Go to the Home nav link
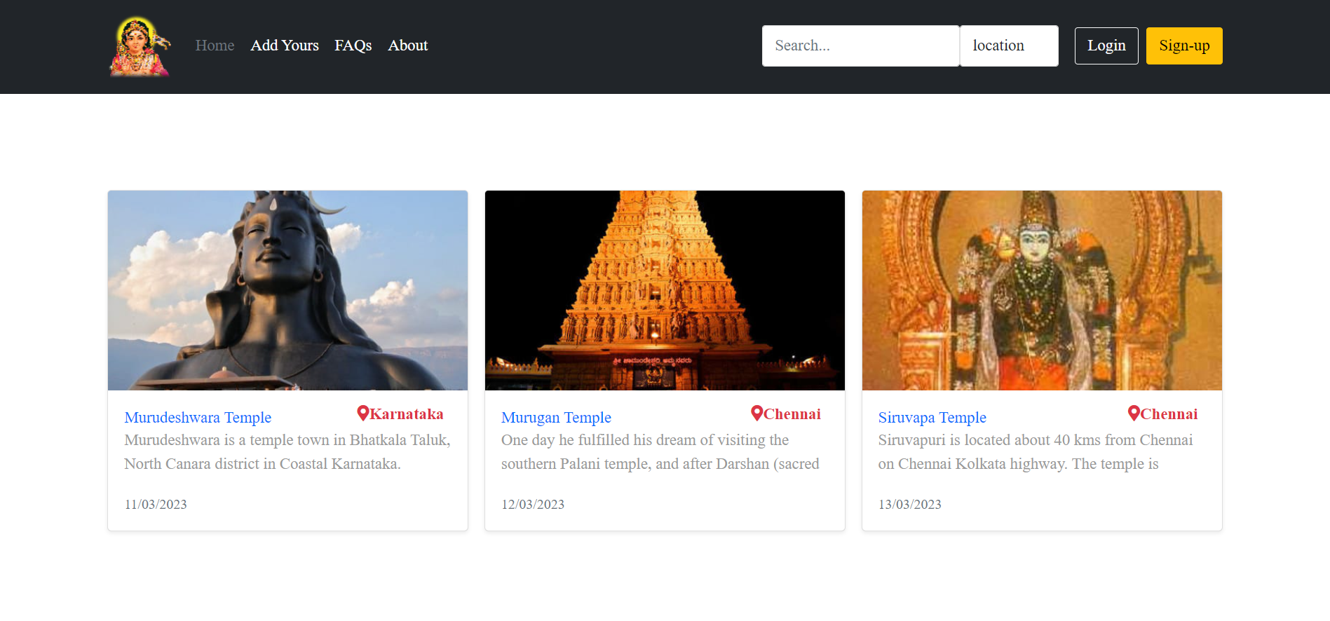Image resolution: width=1330 pixels, height=621 pixels. [x=215, y=46]
